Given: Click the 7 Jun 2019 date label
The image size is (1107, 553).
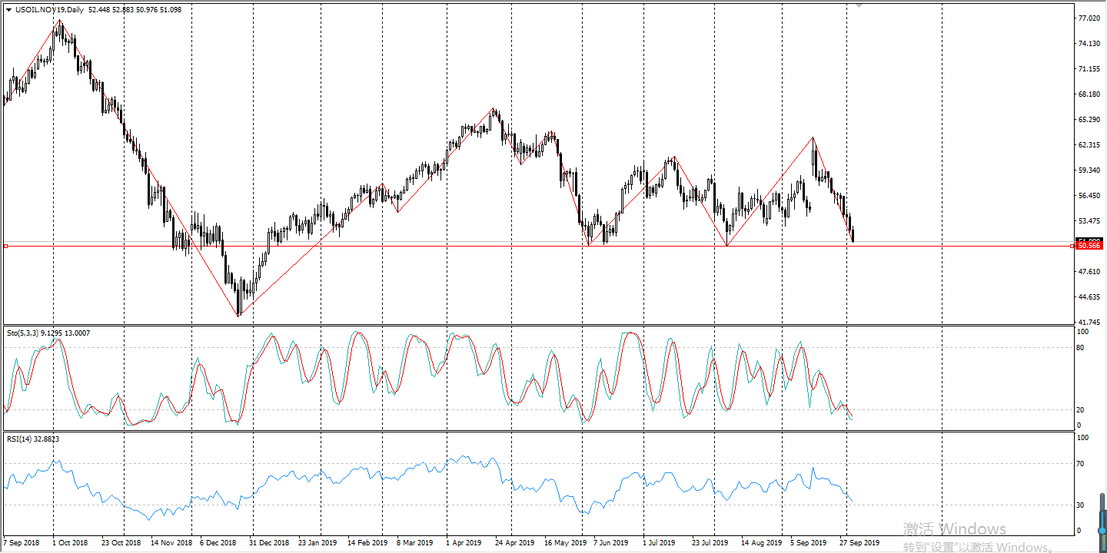Looking at the screenshot, I should [610, 542].
